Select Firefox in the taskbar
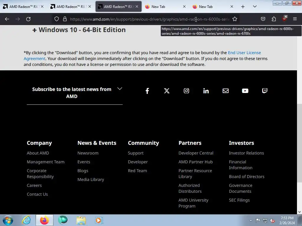The width and height of the screenshot is (302, 226). (45, 220)
